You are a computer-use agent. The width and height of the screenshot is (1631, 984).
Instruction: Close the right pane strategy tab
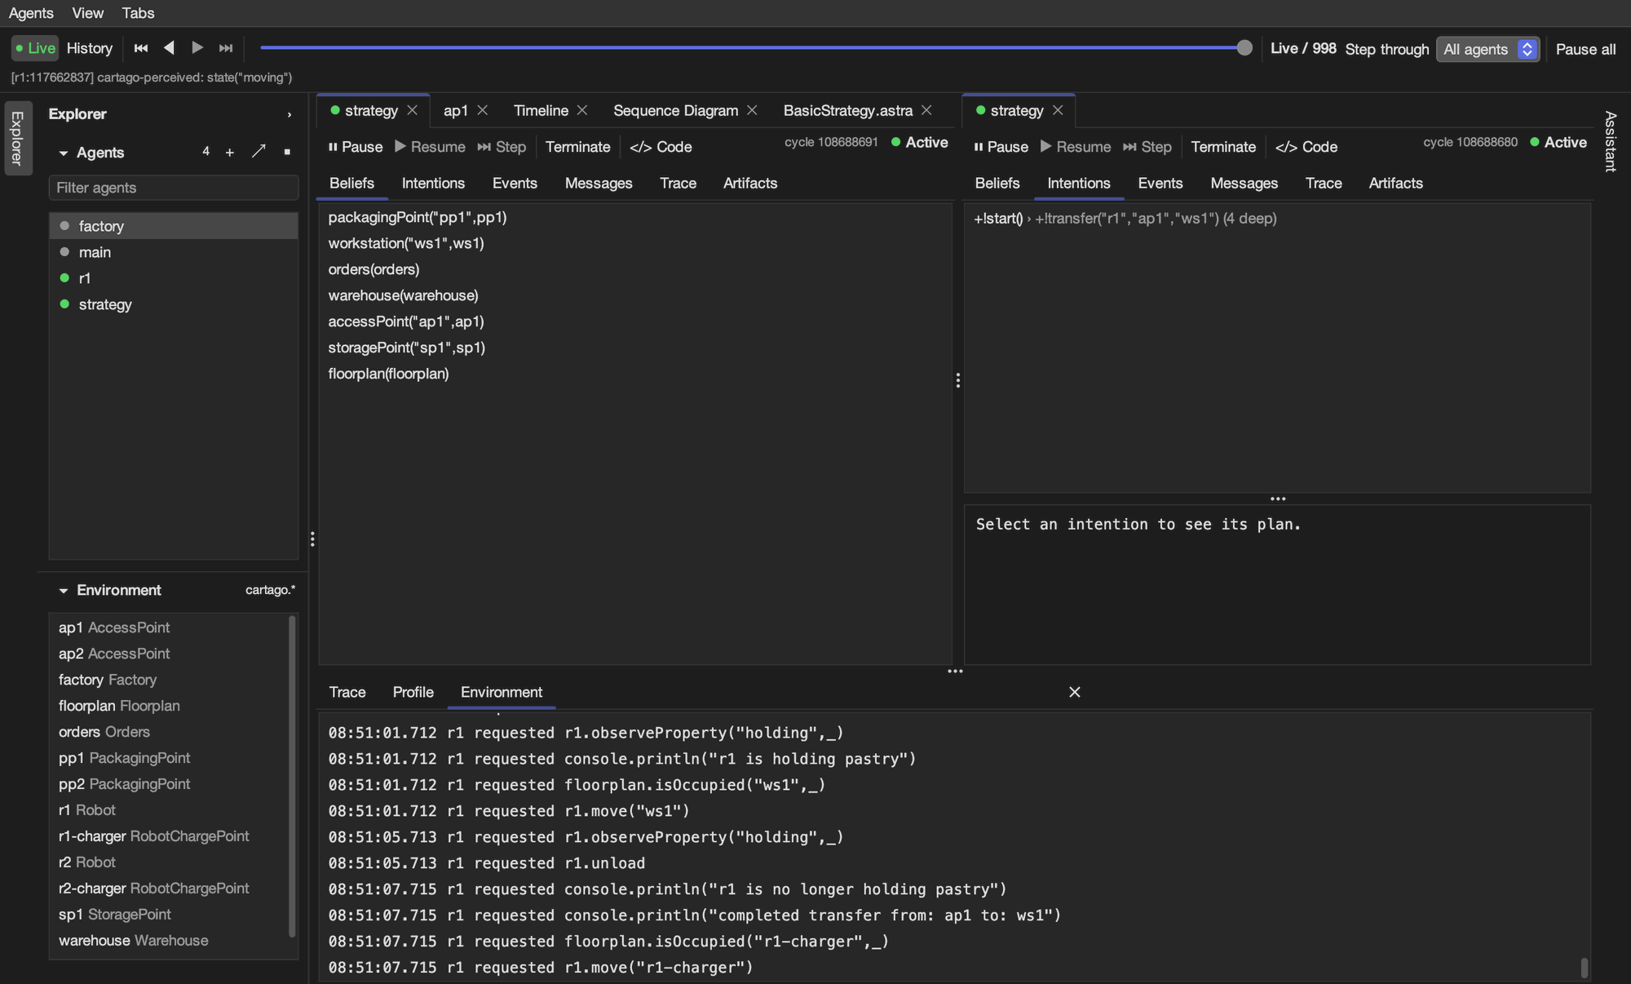pos(1058,110)
